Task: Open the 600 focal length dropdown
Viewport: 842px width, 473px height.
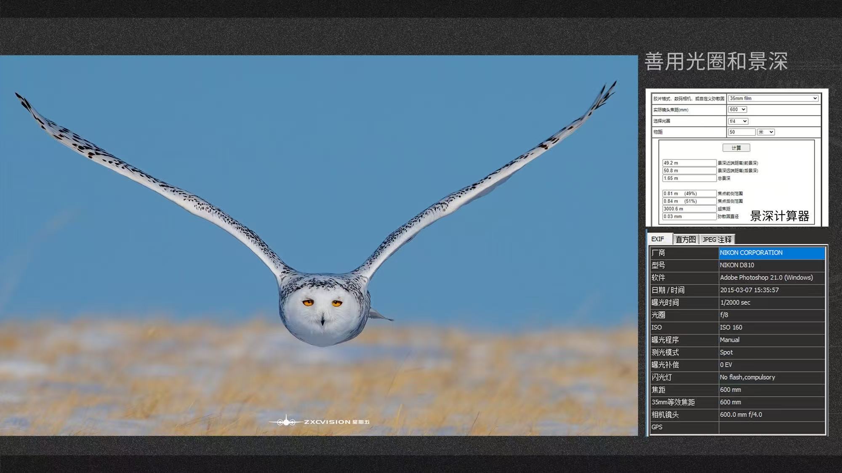Action: (737, 109)
